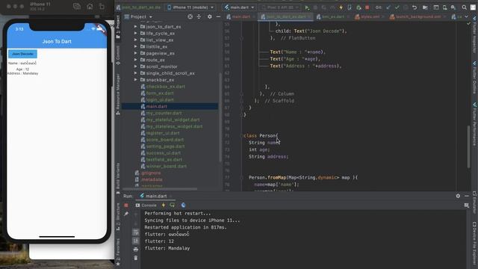Viewport: 478px width, 269px height.
Task: Click hot reload lightning icon in Run panel
Action: (x=164, y=205)
